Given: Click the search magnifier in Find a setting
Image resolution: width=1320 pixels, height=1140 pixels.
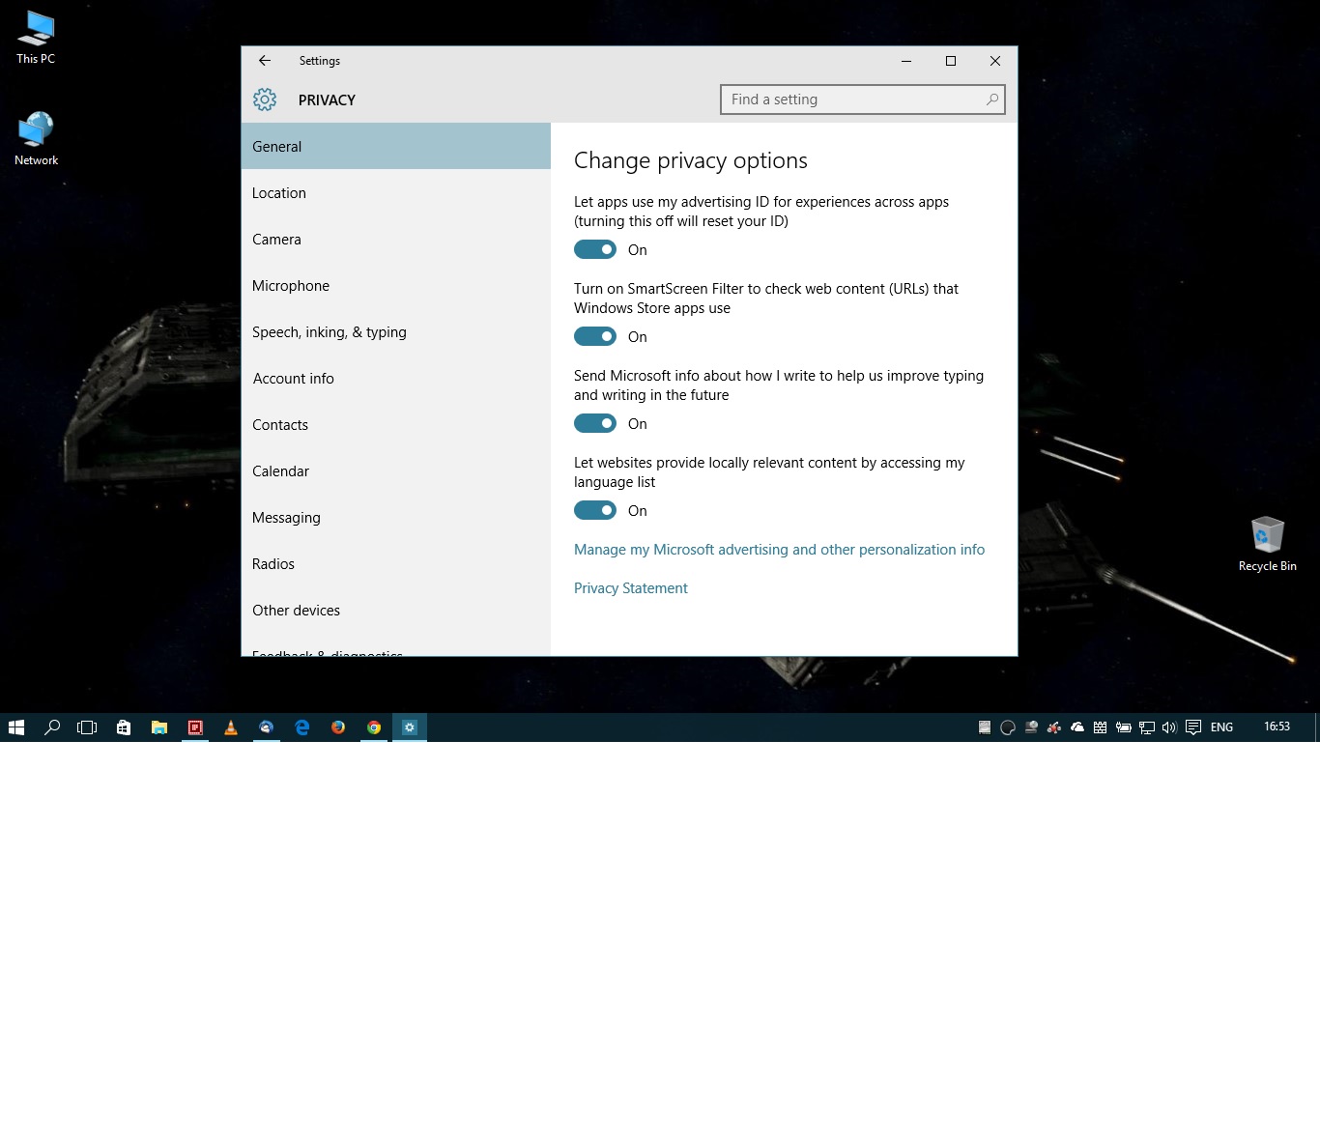Looking at the screenshot, I should click(991, 100).
